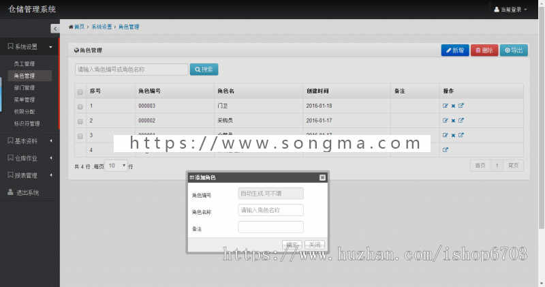Viewport: 545px width, 287px height.
Task: Click the 备注 field in the dialog
Action: click(270, 227)
